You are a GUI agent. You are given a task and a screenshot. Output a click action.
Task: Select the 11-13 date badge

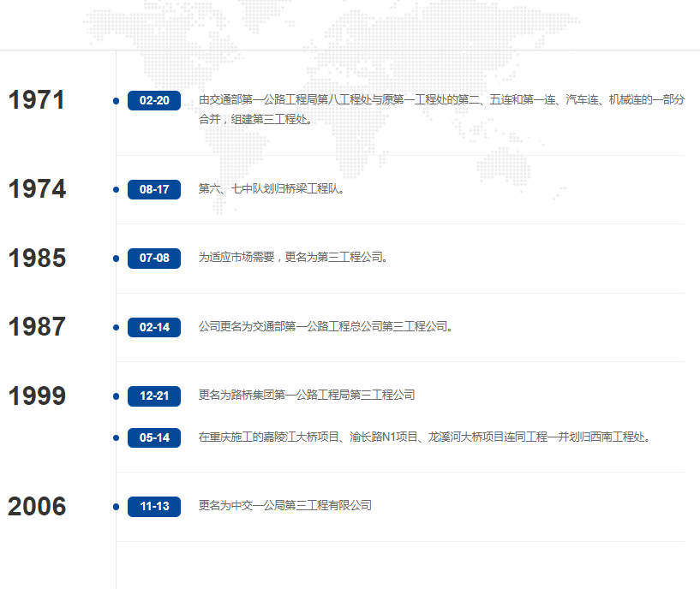click(x=154, y=507)
